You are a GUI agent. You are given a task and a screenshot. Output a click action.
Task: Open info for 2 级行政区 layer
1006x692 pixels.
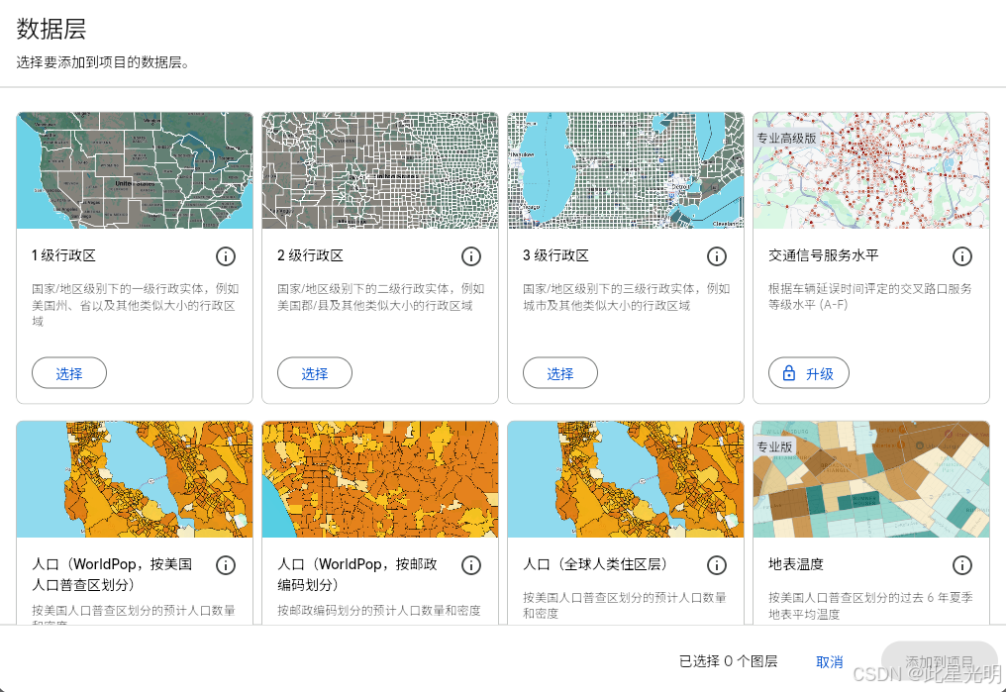tap(471, 256)
